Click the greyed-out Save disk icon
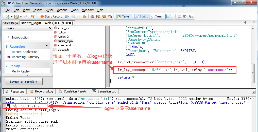The height and width of the screenshot is (132, 258). coord(25,16)
